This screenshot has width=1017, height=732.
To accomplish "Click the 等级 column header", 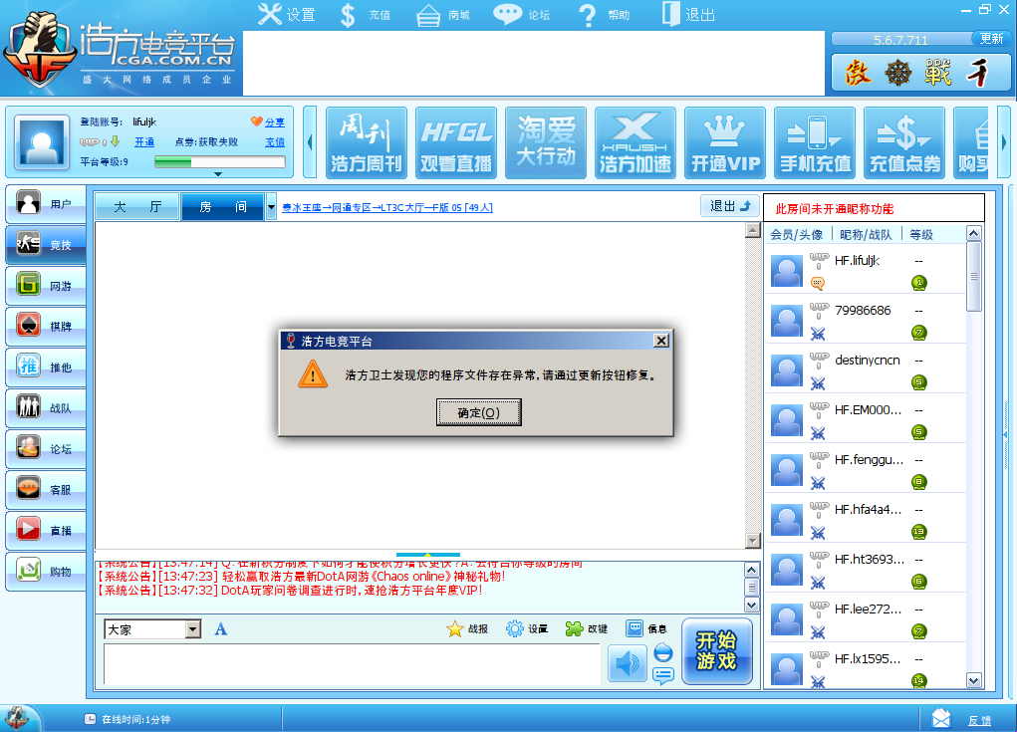I will pyautogui.click(x=921, y=235).
